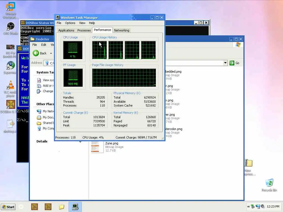The height and width of the screenshot is (212, 283).
Task: Open My Network Places link
Action: (x=46, y=111)
